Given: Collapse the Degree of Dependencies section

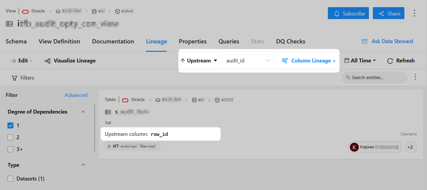Looking at the screenshot, I should pyautogui.click(x=83, y=112).
